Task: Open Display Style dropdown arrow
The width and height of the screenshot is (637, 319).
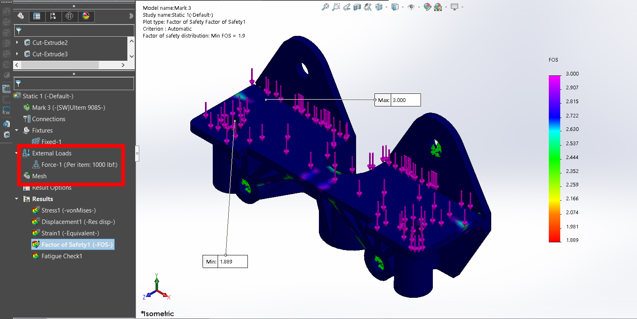Action: pyautogui.click(x=402, y=7)
